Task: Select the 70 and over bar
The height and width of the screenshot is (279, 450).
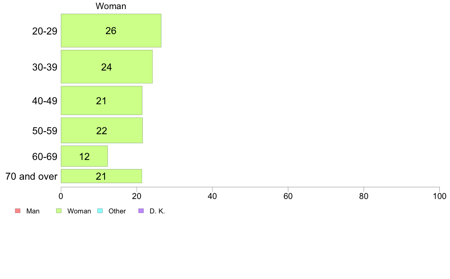Action: coord(101,176)
